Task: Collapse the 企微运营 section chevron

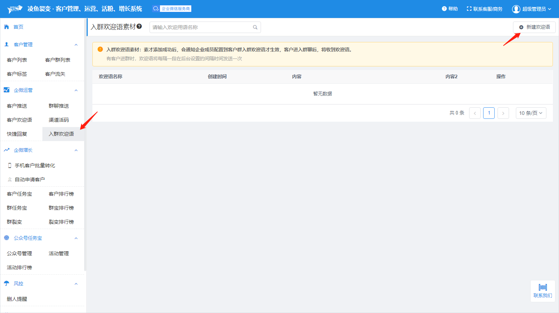Action: click(76, 90)
